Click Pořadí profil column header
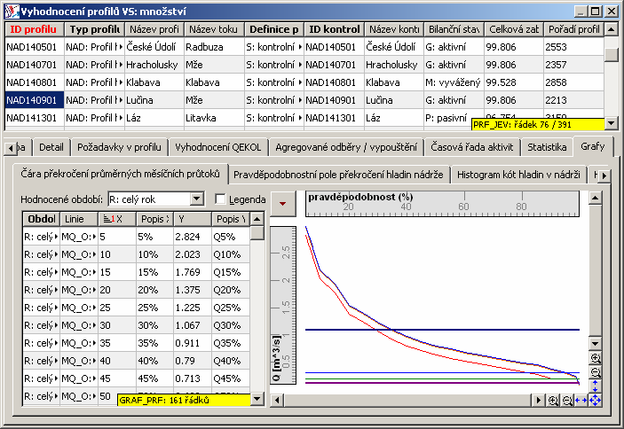Screen dimensions: 624x429 [573, 29]
